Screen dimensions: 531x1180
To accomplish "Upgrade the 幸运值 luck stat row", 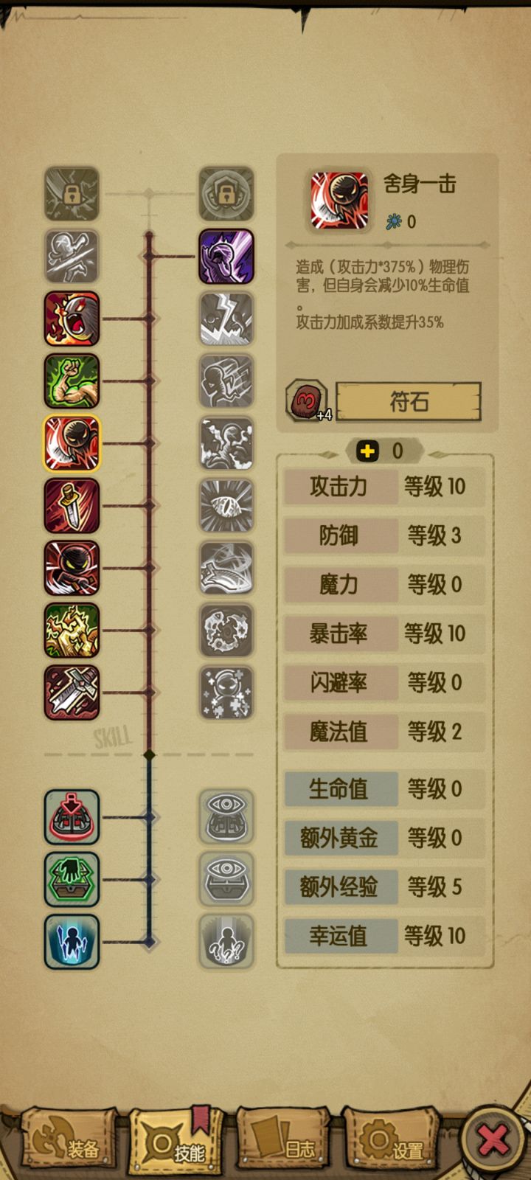I will tap(385, 936).
